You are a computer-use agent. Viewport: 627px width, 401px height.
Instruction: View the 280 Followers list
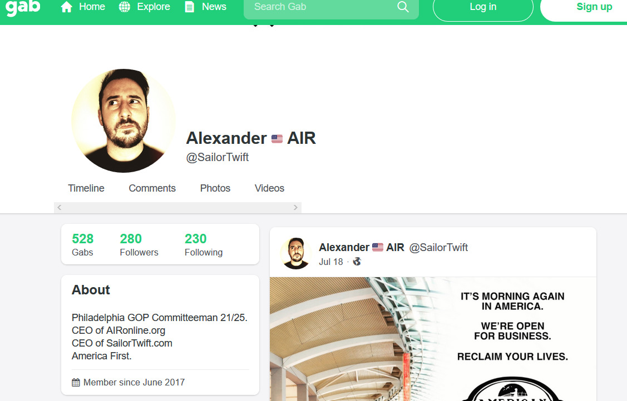point(139,244)
